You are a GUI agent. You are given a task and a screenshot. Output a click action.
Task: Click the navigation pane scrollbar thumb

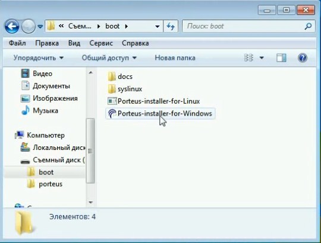pos(90,151)
